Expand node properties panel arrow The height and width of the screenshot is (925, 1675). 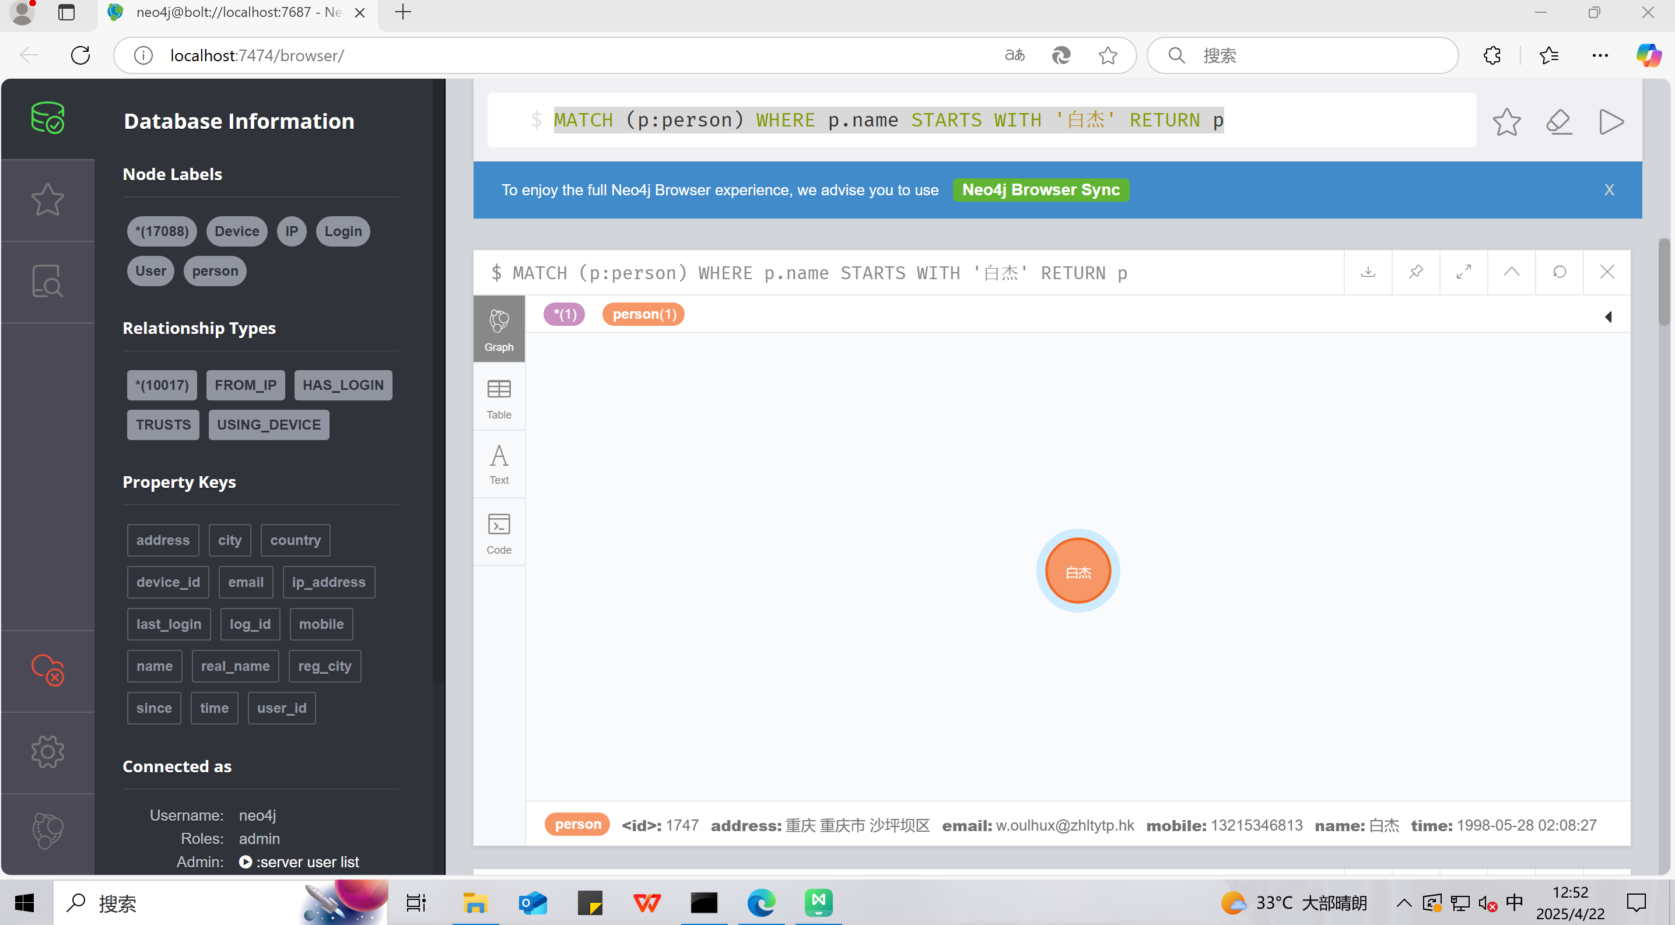coord(1608,316)
